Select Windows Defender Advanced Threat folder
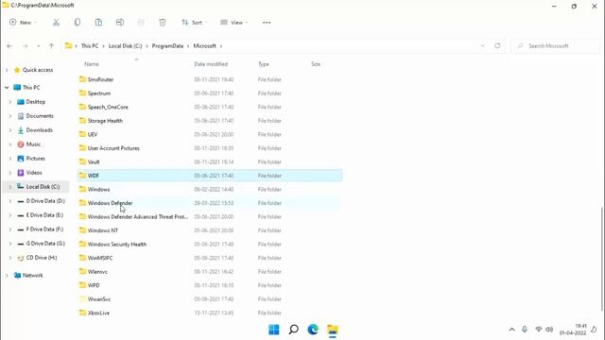This screenshot has width=605, height=340. point(138,216)
